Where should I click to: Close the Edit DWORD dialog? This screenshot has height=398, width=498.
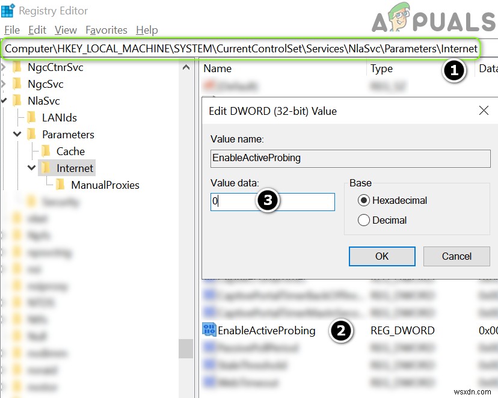(484, 111)
